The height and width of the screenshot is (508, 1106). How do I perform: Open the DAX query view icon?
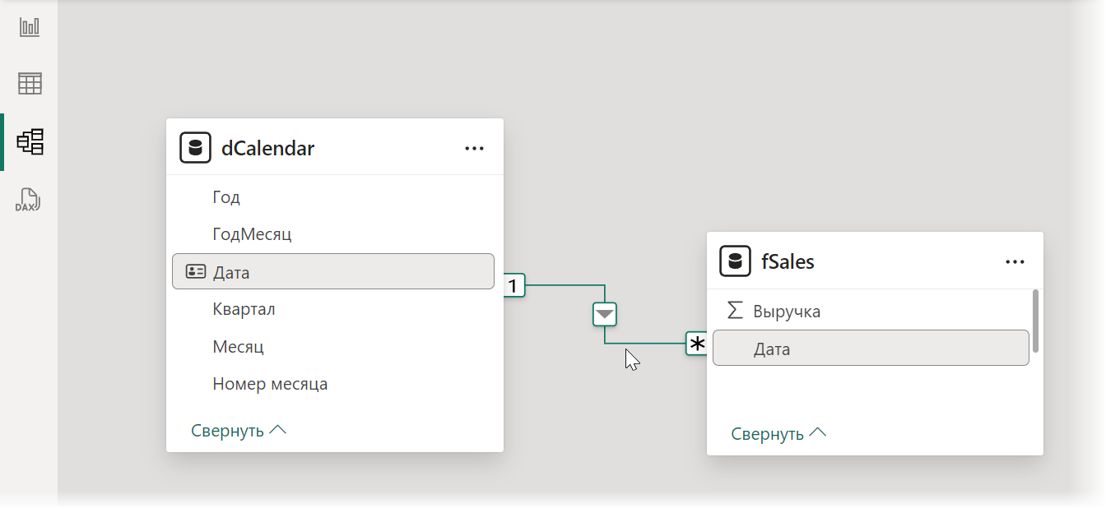29,200
